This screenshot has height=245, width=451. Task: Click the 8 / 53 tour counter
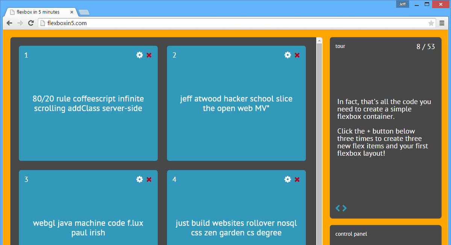click(x=425, y=47)
